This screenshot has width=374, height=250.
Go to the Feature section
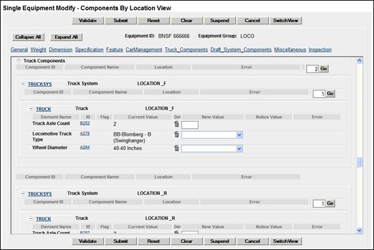115,50
